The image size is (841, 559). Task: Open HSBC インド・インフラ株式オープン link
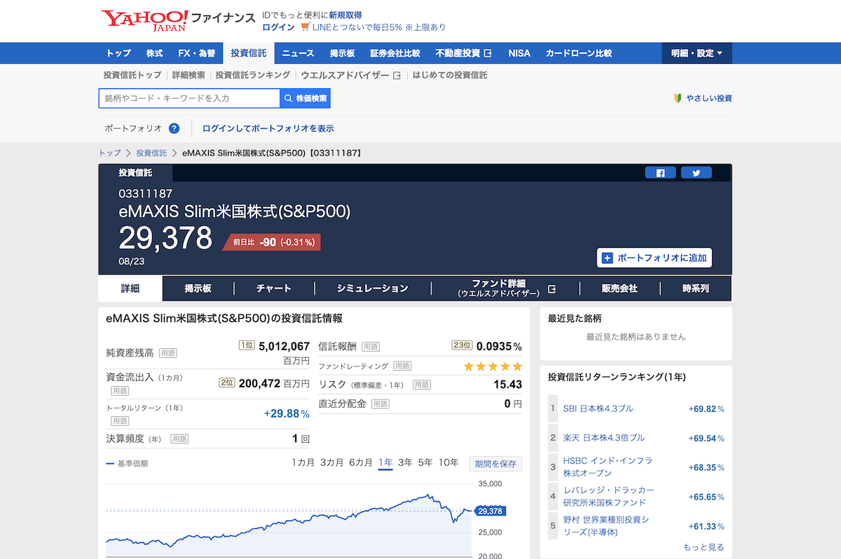[x=608, y=467]
